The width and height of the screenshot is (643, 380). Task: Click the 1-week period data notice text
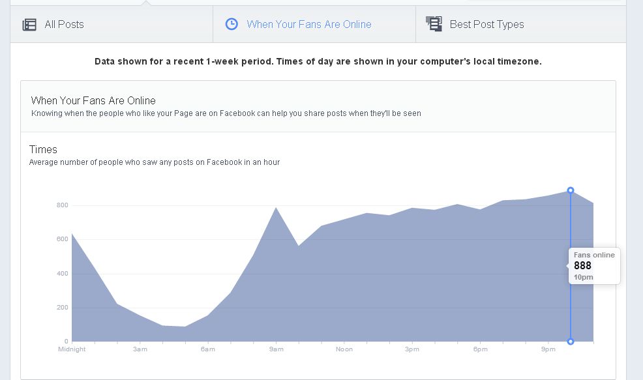point(318,62)
